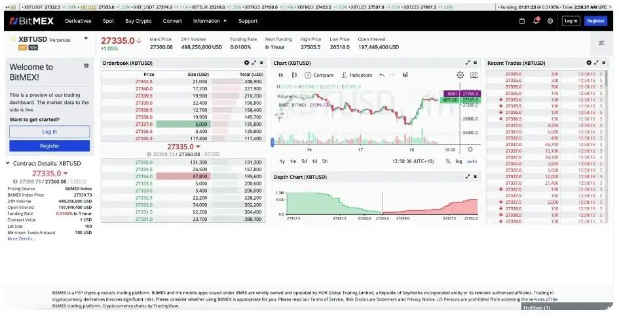Set chart range to 5h

[324, 161]
